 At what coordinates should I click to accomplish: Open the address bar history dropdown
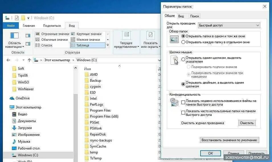coord(159,60)
